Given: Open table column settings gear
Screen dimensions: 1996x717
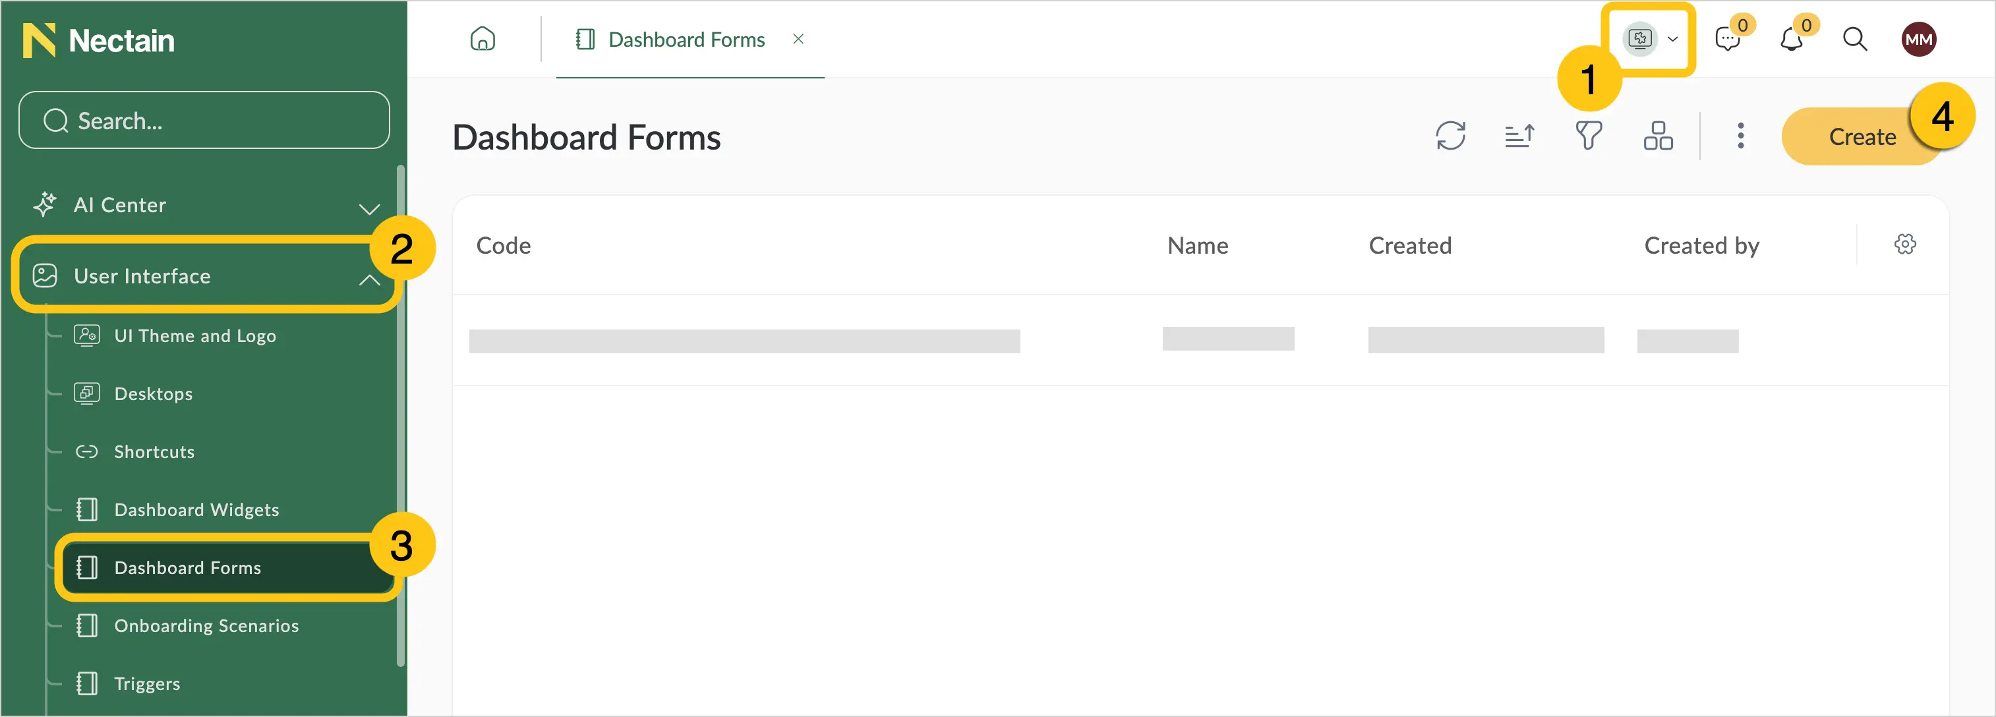Looking at the screenshot, I should (x=1904, y=244).
